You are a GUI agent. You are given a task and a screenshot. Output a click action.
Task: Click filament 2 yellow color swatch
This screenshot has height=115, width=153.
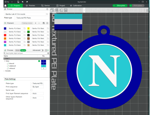pos(28,28)
